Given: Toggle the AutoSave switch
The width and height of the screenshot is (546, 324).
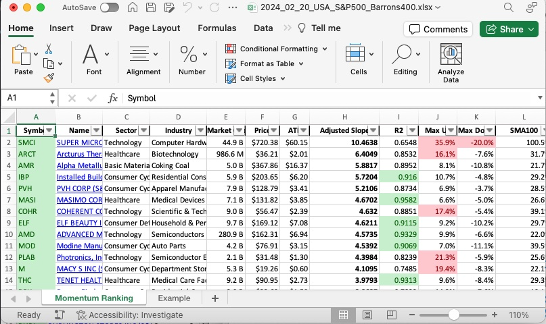Looking at the screenshot, I should point(110,7).
